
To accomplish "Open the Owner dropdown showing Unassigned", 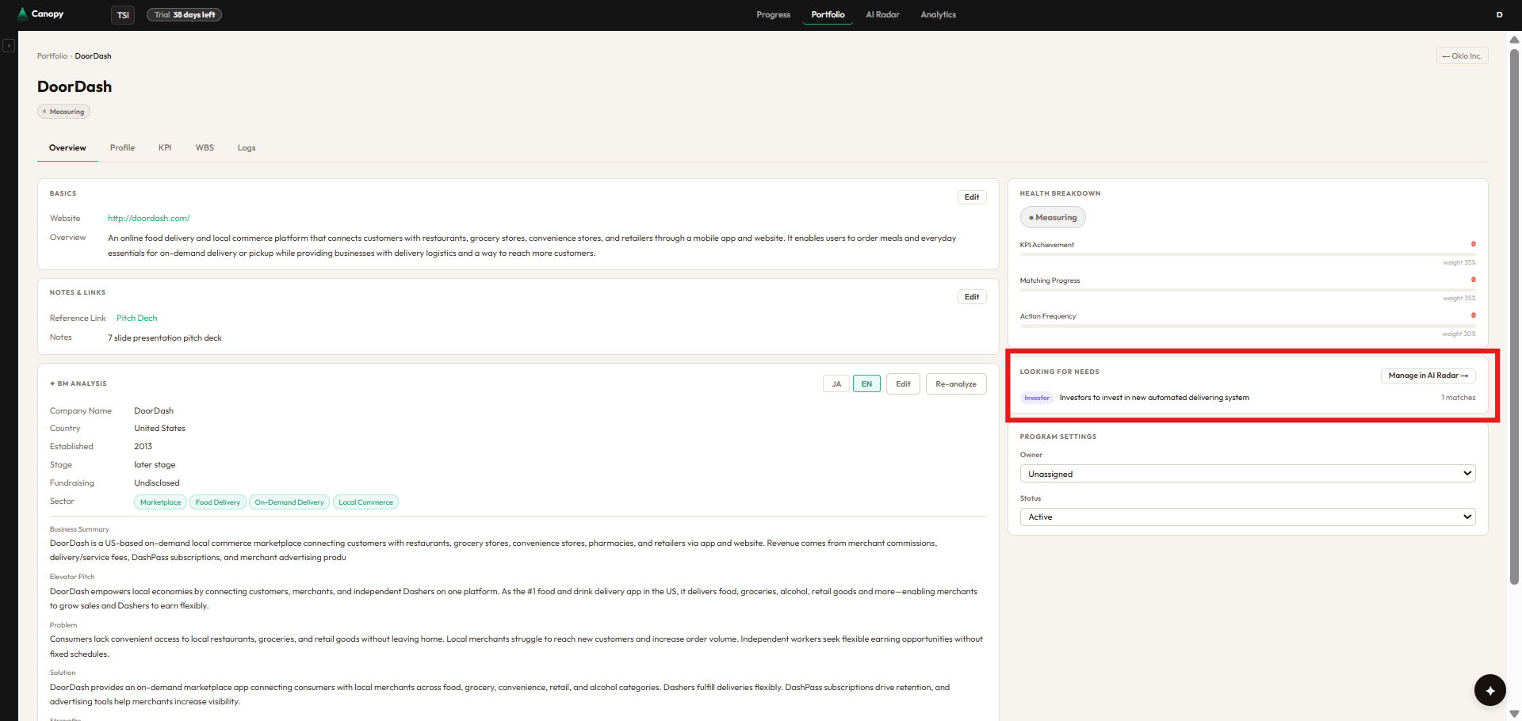I will [x=1248, y=474].
